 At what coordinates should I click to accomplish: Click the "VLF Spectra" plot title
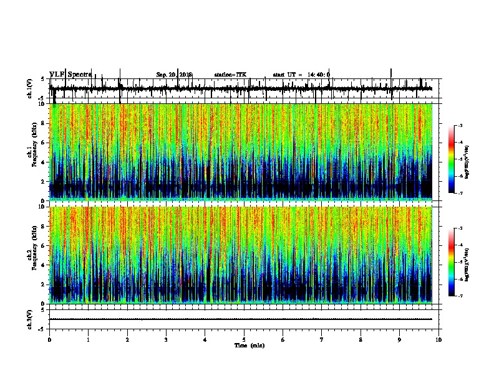coord(70,75)
